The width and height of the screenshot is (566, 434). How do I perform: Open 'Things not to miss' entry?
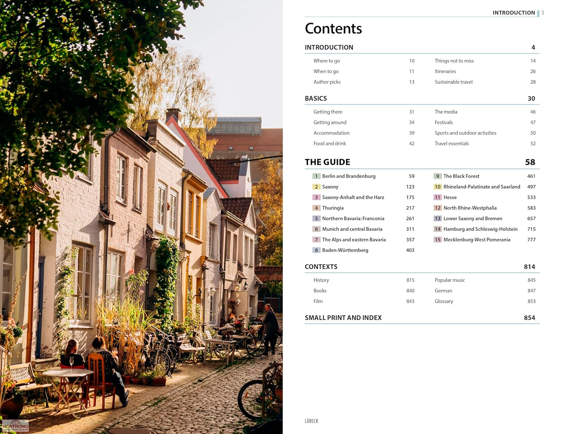(454, 61)
